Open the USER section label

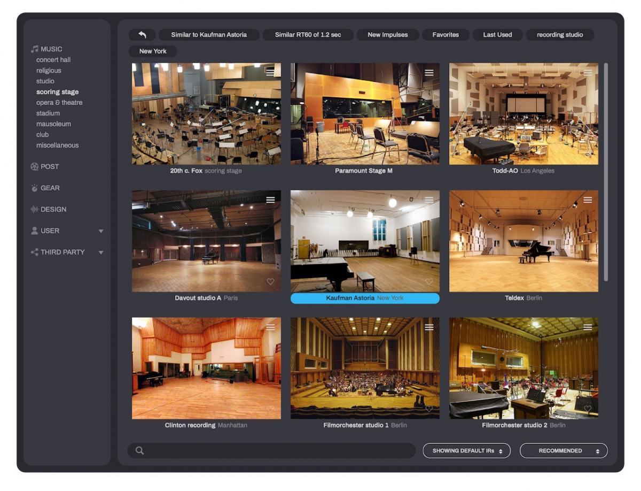tap(50, 231)
